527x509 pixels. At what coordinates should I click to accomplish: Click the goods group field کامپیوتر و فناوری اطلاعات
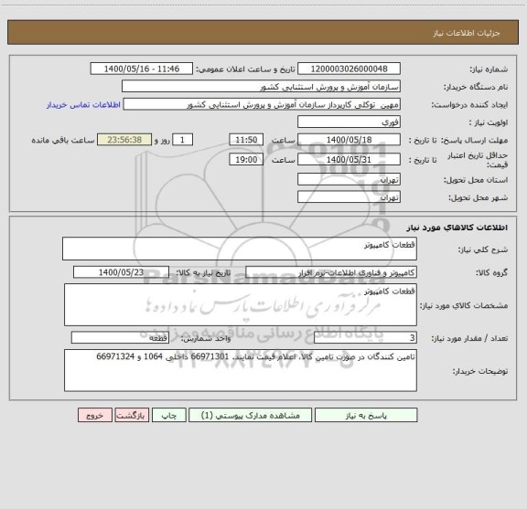coord(331,272)
